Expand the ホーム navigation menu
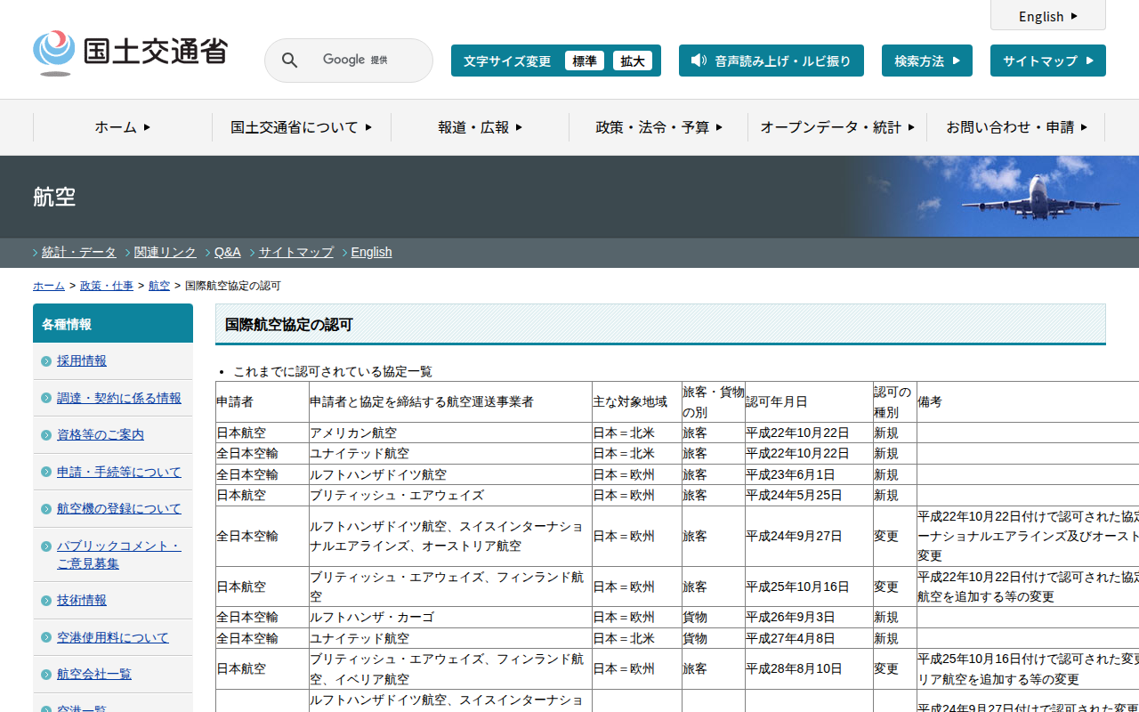This screenshot has height=712, width=1139. click(x=123, y=127)
